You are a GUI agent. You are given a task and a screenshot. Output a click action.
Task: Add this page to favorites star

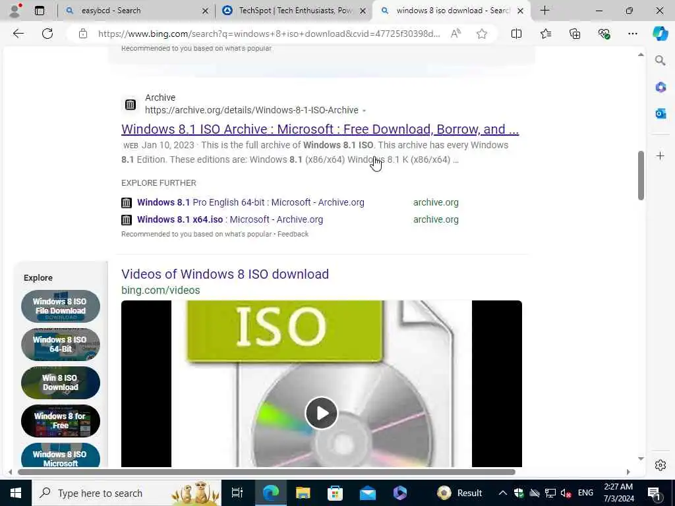(482, 34)
